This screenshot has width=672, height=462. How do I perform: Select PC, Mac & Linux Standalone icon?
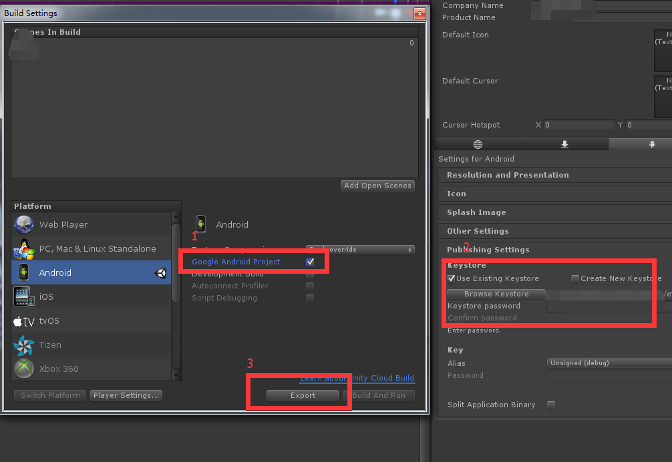(23, 249)
